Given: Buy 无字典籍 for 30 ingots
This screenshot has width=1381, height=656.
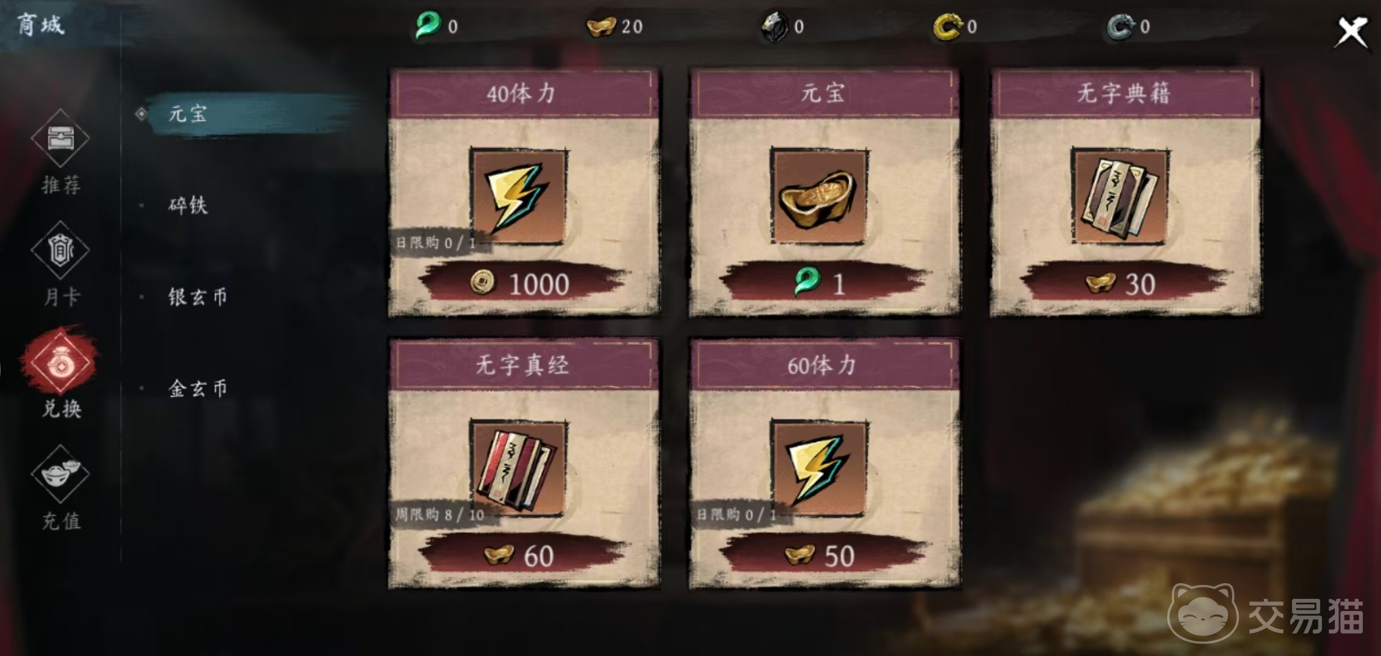Looking at the screenshot, I should tap(1125, 284).
